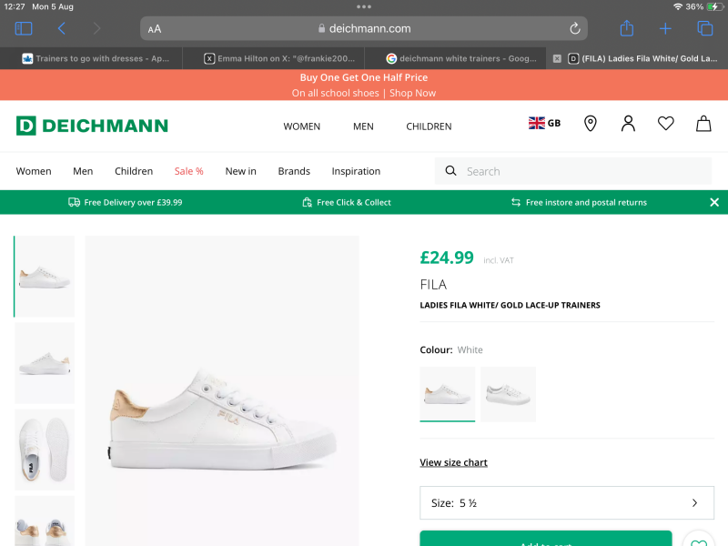
Task: Click the £24.99 price
Action: [x=447, y=258]
